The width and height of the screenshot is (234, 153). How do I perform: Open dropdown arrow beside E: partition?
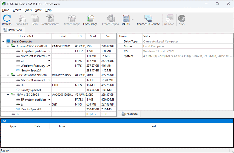point(49,104)
